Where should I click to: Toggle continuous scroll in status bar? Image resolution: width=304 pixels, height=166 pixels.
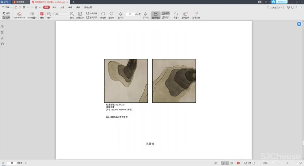click(x=223, y=163)
